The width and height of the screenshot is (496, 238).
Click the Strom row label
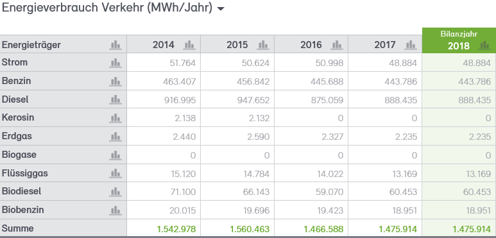click(x=15, y=62)
